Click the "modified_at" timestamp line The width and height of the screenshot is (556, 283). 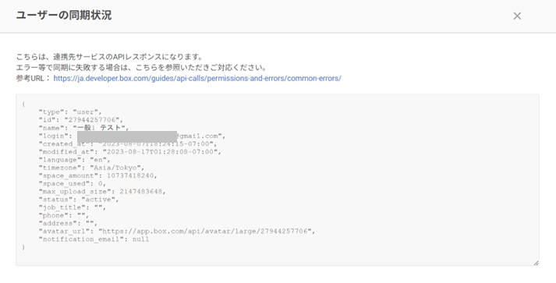tap(130, 152)
